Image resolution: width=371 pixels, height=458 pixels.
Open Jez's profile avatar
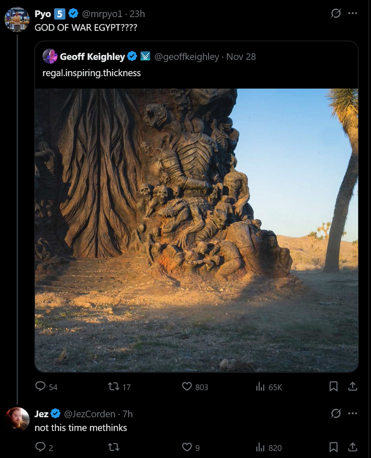click(17, 419)
